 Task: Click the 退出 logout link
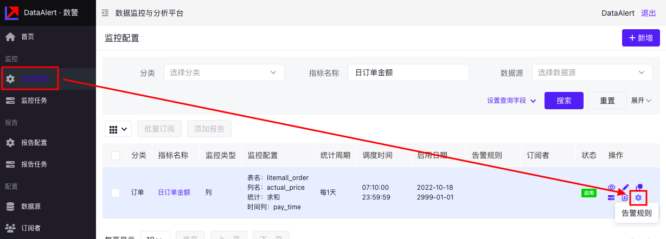(x=649, y=13)
